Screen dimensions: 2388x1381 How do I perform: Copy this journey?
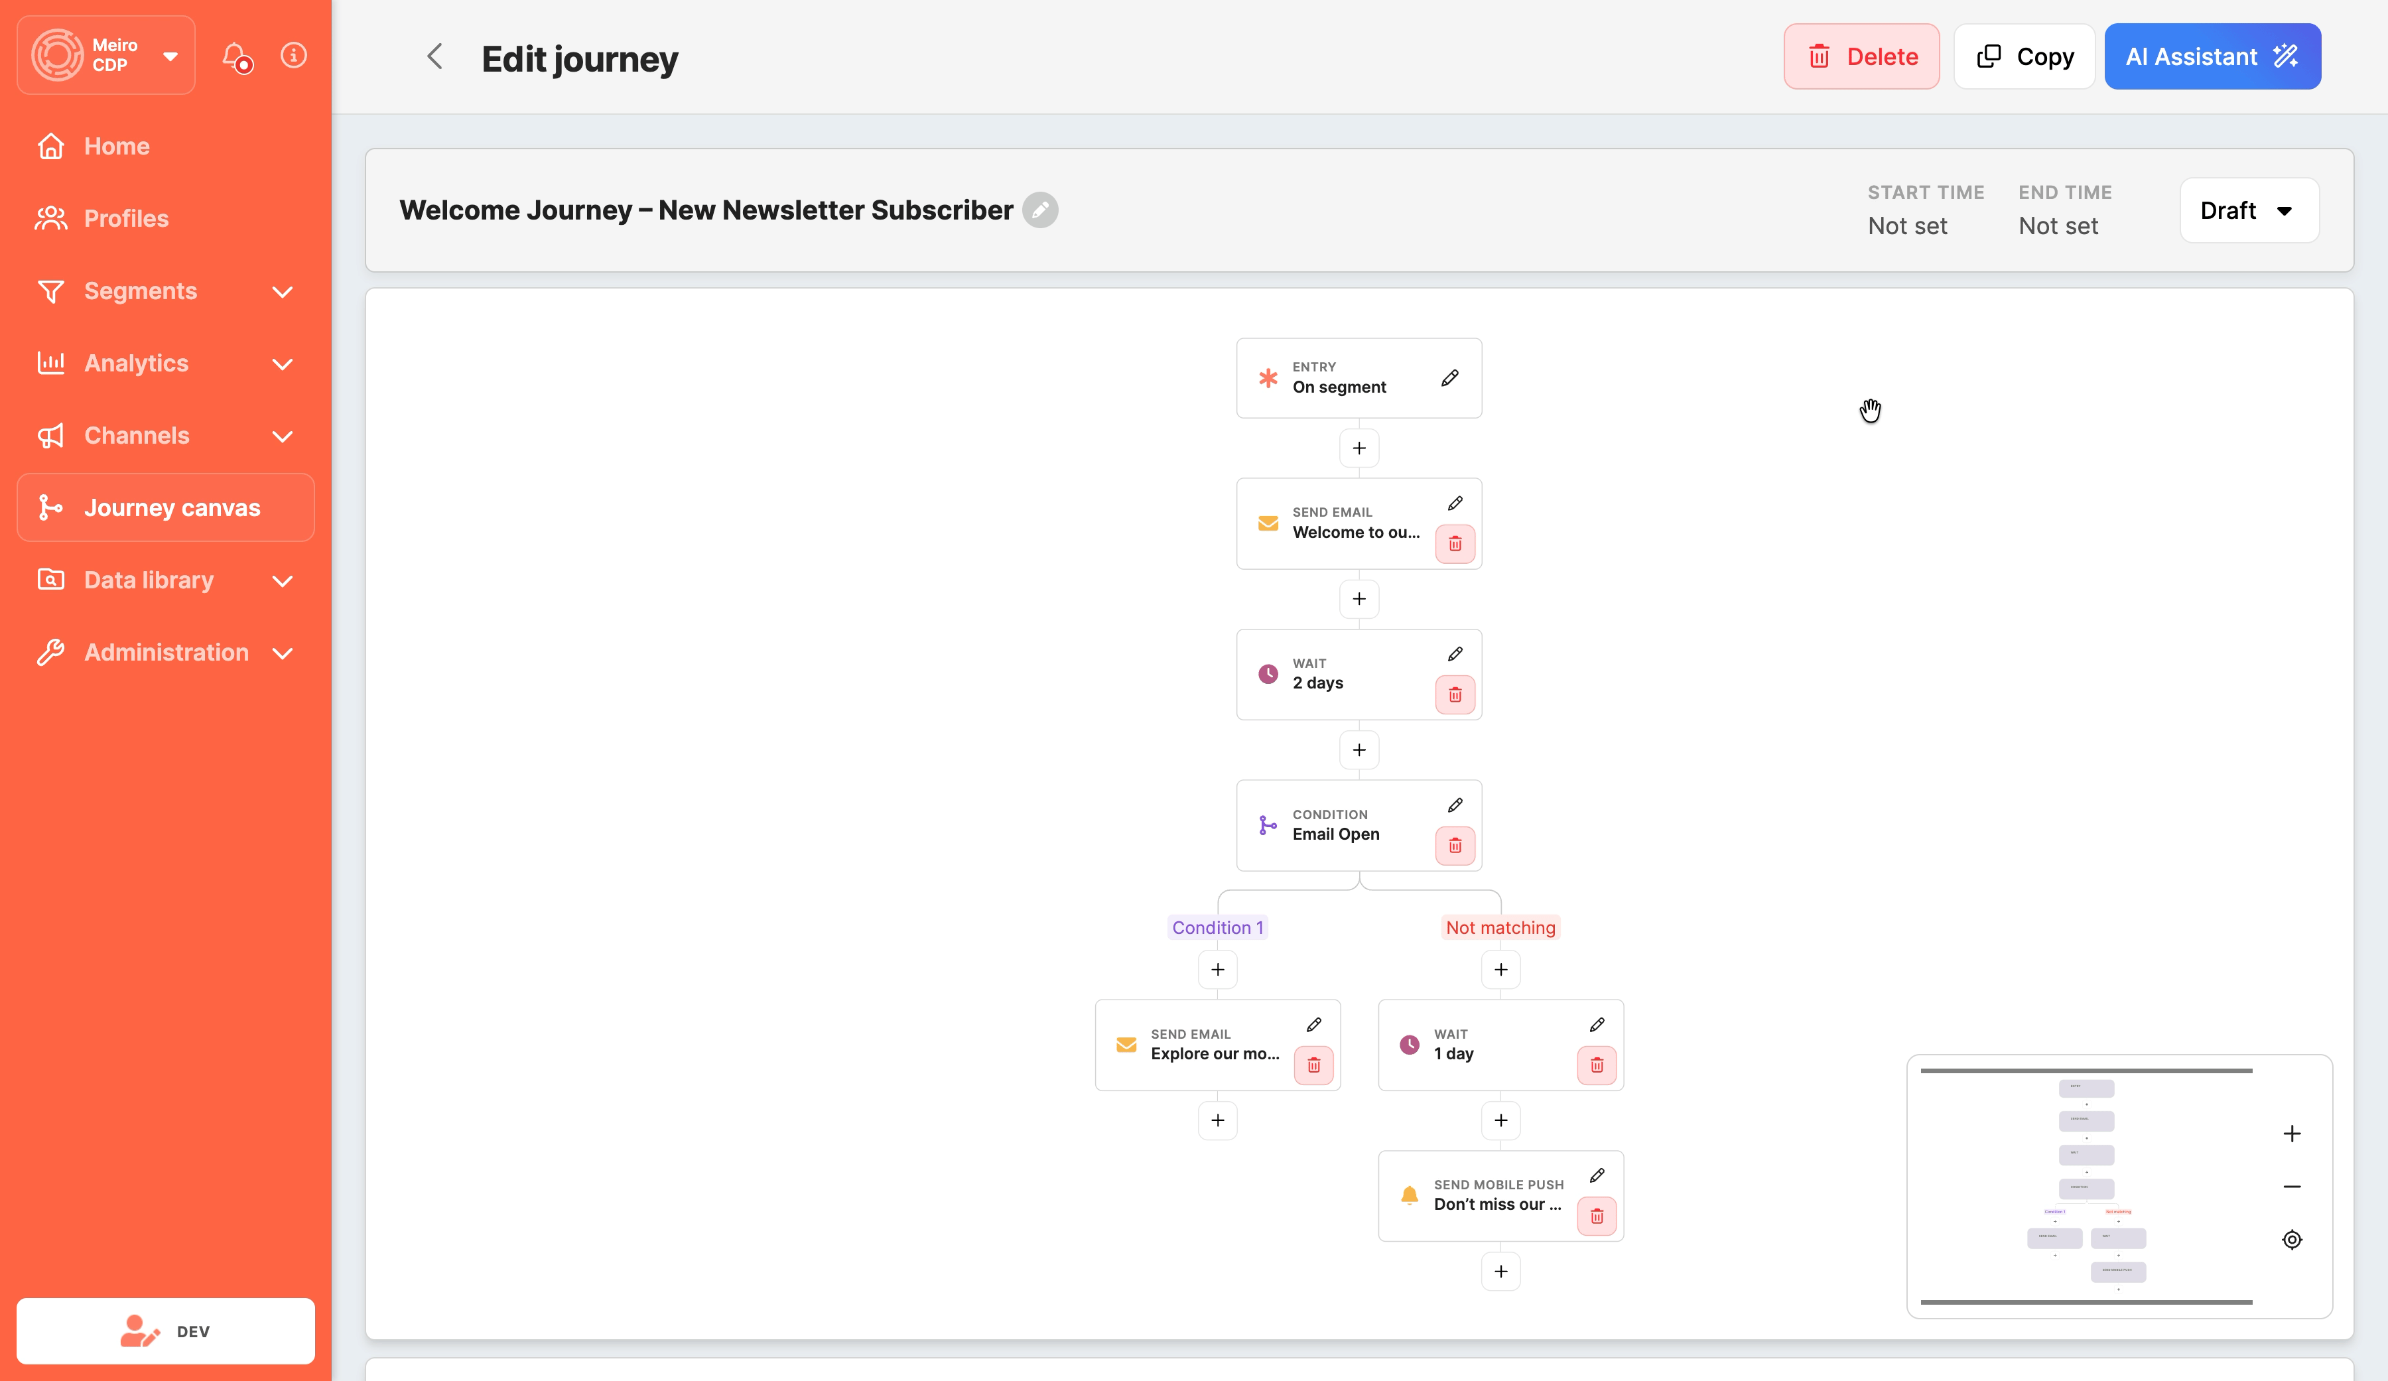pos(2024,57)
